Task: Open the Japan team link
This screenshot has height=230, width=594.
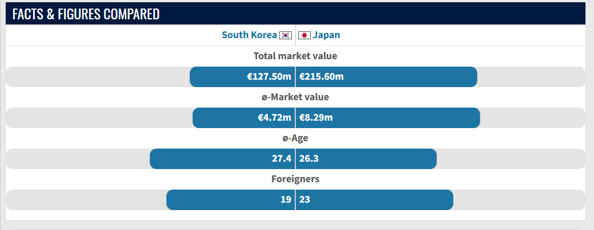Action: pyautogui.click(x=327, y=35)
